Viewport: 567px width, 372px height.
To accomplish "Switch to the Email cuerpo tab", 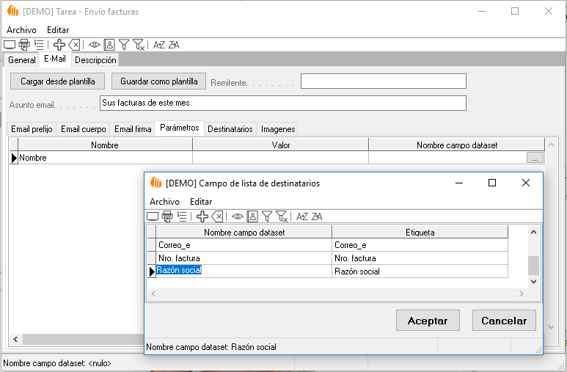I will point(83,129).
